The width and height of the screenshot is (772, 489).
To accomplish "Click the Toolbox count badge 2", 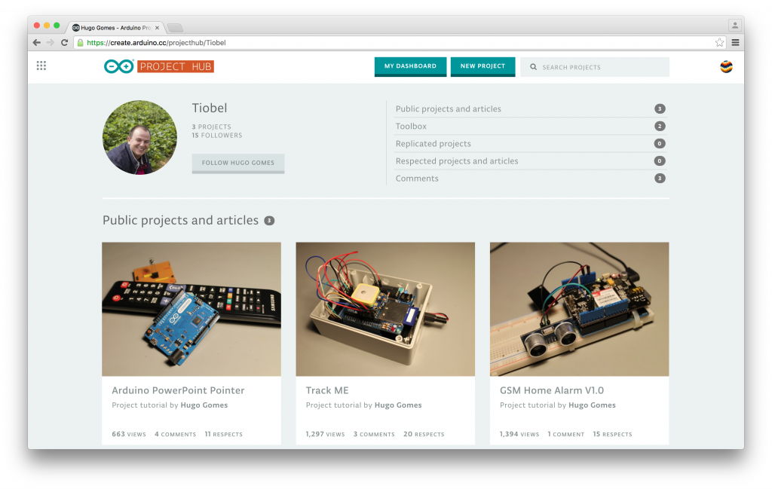I will (660, 127).
